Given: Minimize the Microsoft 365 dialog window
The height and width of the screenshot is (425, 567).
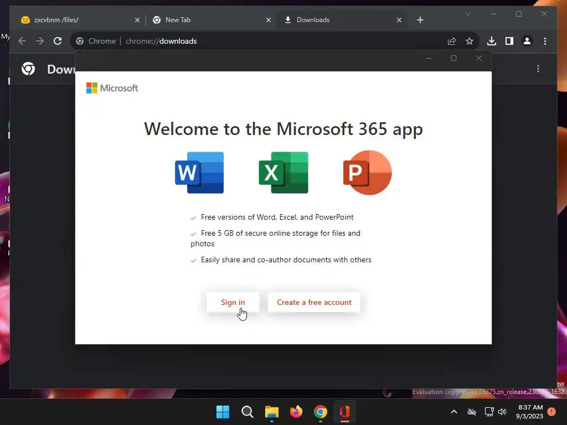Looking at the screenshot, I should click(429, 58).
